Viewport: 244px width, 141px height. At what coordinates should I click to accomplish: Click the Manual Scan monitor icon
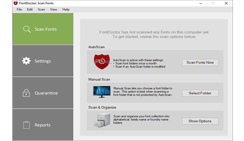click(x=102, y=92)
